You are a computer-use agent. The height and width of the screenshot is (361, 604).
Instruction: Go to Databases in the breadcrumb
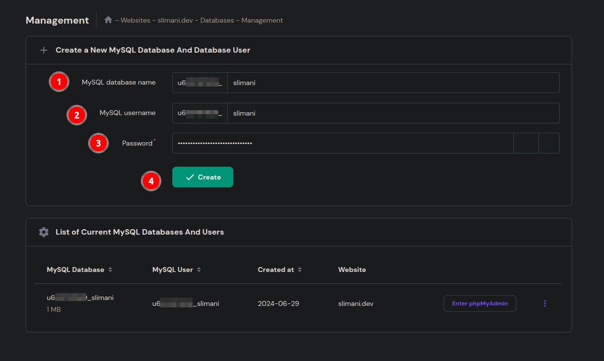(x=218, y=20)
